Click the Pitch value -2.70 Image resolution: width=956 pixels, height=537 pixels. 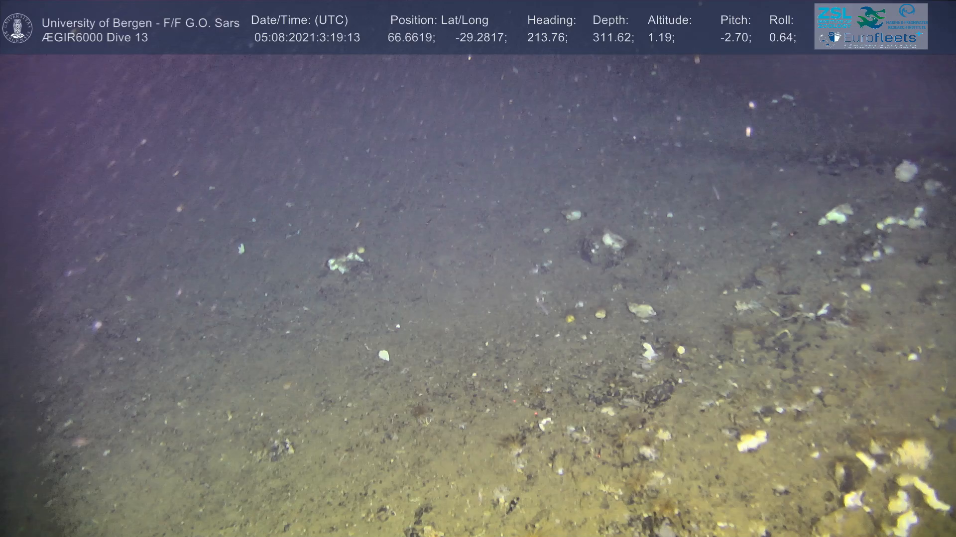[735, 38]
